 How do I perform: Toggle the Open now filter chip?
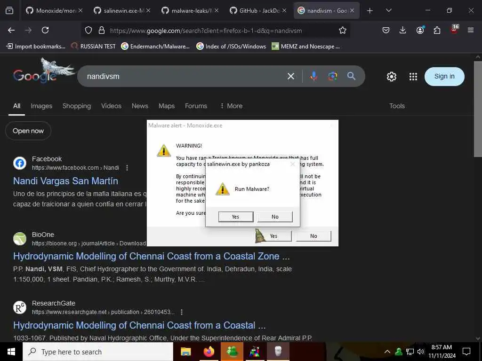coord(28,131)
